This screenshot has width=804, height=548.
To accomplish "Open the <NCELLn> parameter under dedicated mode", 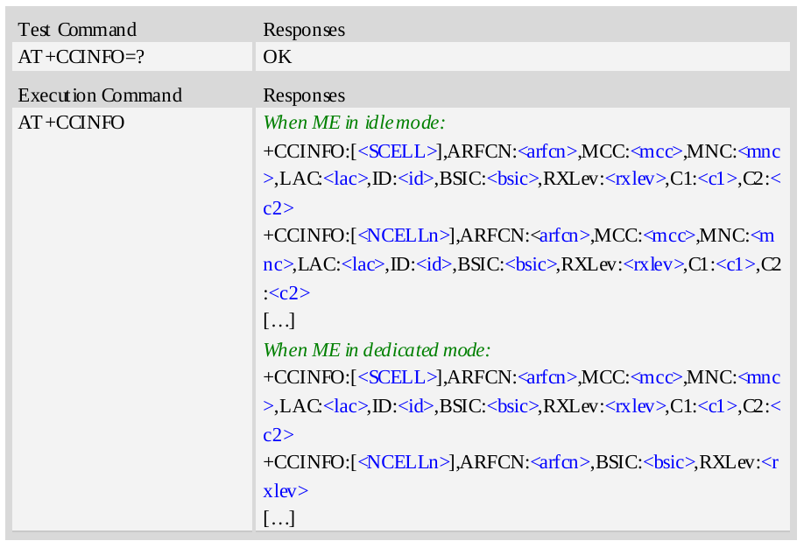I will click(404, 462).
